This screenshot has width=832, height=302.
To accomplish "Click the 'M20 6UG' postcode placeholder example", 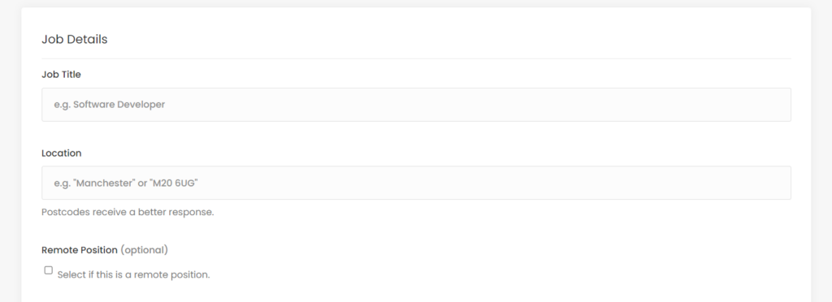I will point(174,183).
